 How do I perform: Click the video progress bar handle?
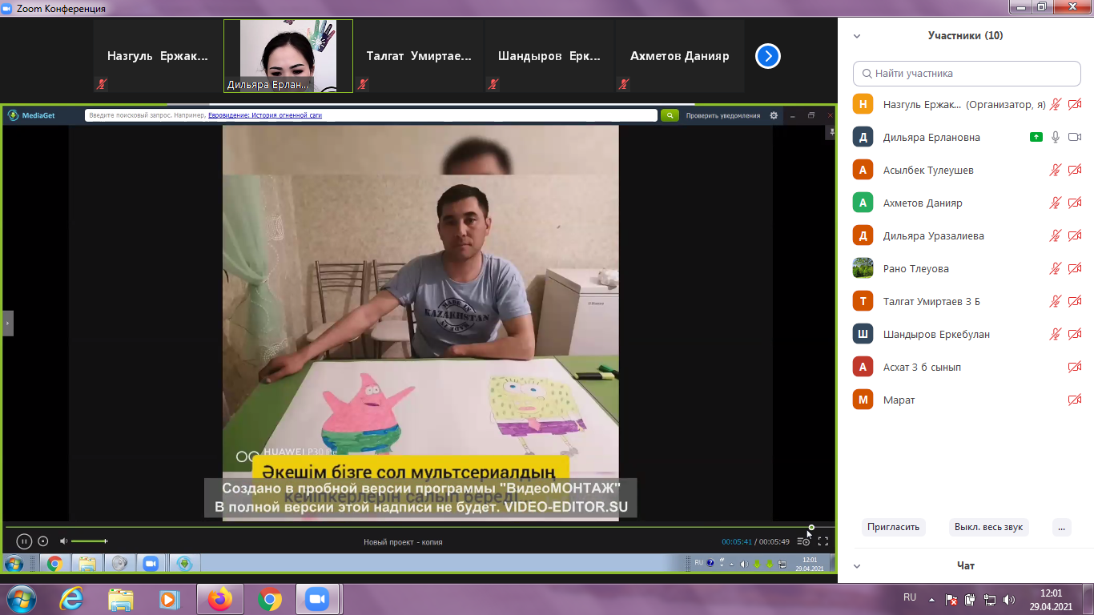811,527
